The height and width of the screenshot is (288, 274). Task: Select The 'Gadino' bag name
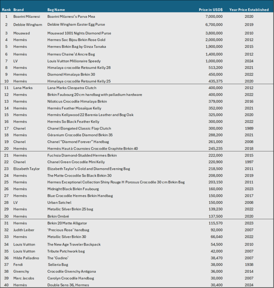coord(58,258)
